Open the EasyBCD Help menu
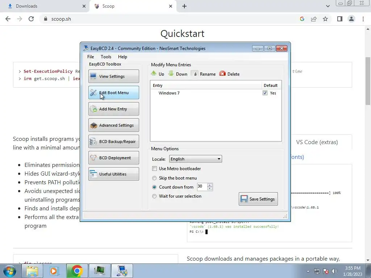Screen dimensions: 371x278 (122, 57)
